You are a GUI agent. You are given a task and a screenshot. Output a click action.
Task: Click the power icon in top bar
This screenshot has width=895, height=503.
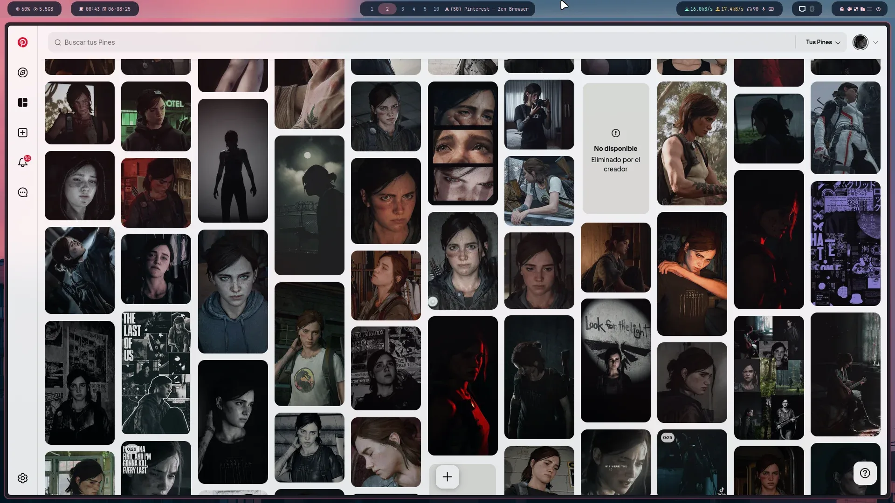878,9
